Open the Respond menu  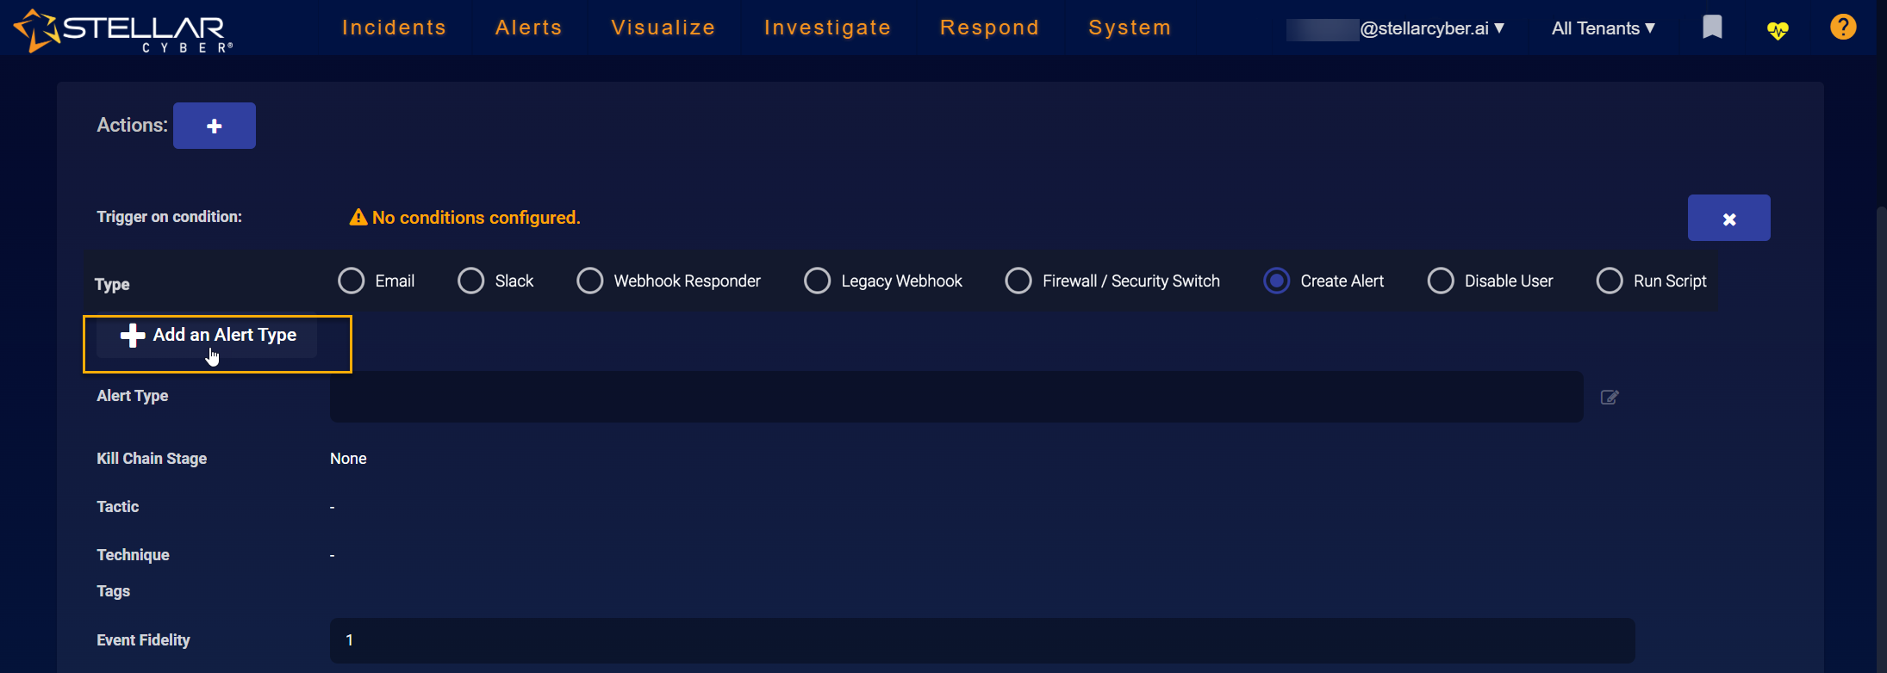989,28
